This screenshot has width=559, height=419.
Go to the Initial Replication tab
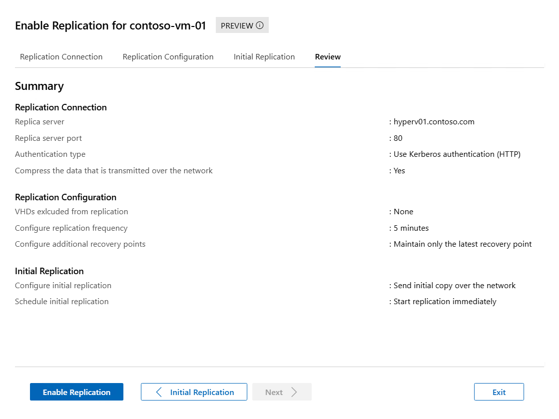264,57
